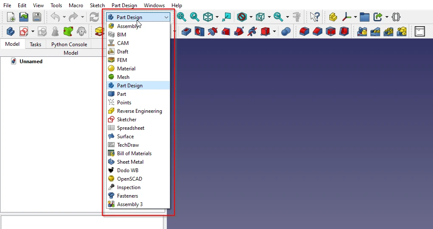The height and width of the screenshot is (229, 433).
Task: Expand the Draw Style dropdown arrow
Action: pos(251,17)
